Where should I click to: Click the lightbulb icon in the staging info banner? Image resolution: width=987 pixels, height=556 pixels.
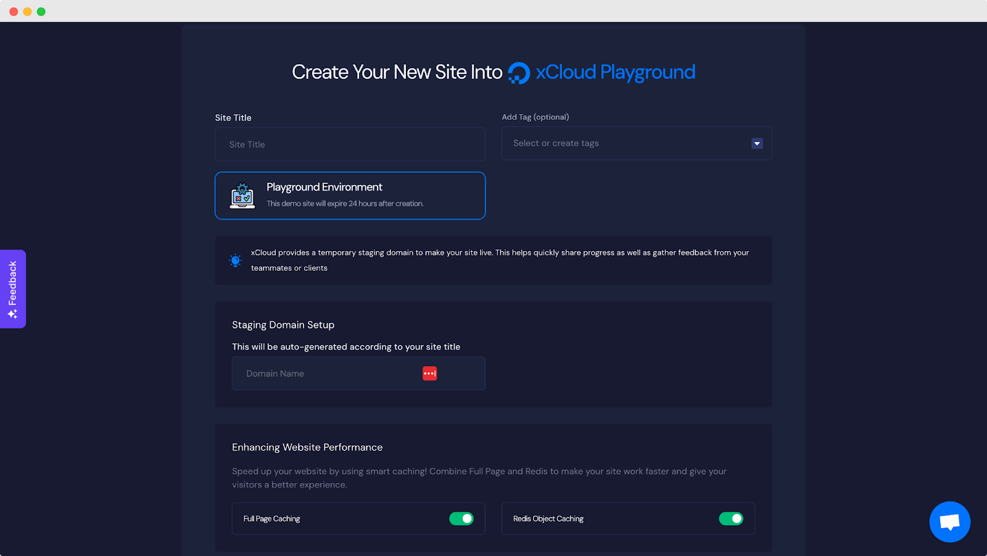point(235,260)
